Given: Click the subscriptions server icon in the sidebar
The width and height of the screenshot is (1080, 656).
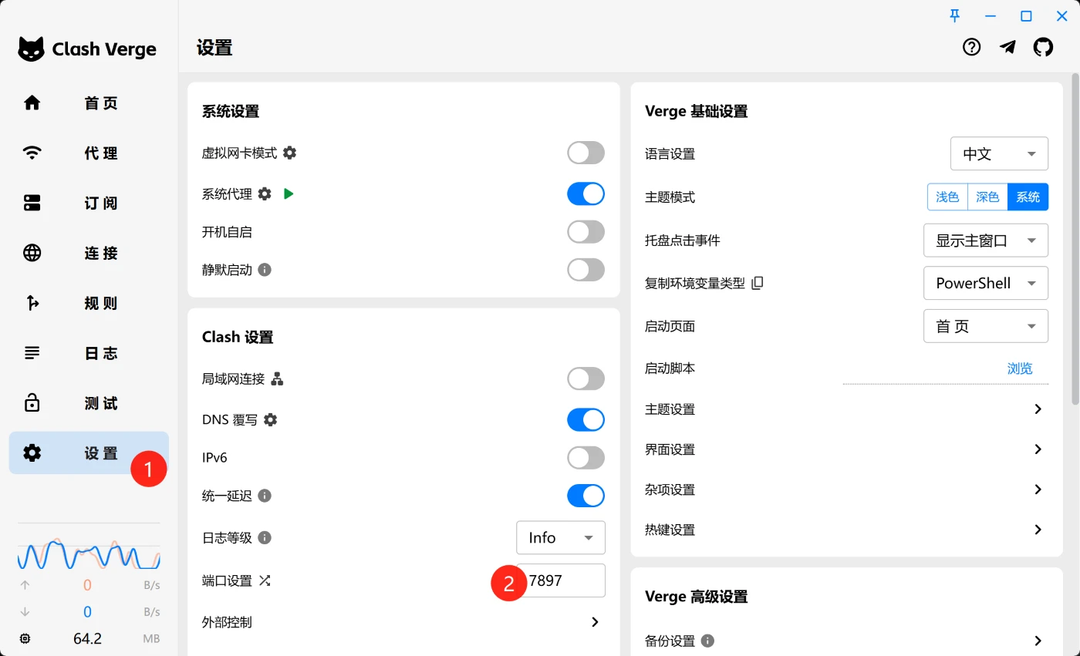Looking at the screenshot, I should click(x=32, y=203).
